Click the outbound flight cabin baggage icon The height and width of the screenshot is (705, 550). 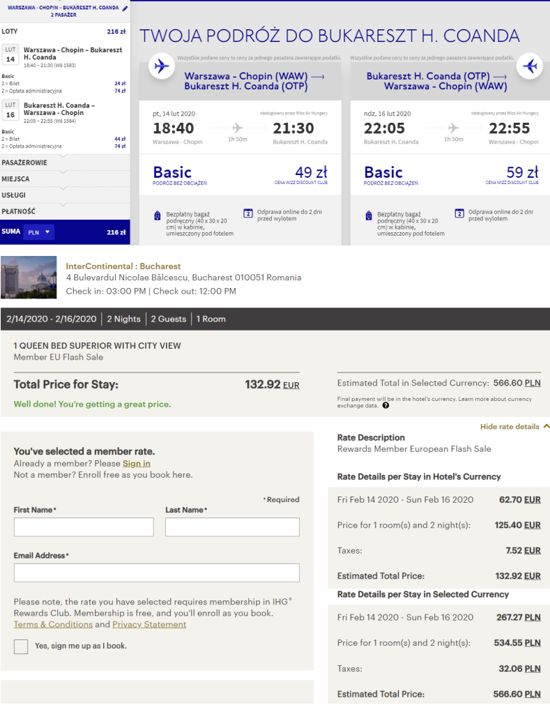pyautogui.click(x=158, y=215)
